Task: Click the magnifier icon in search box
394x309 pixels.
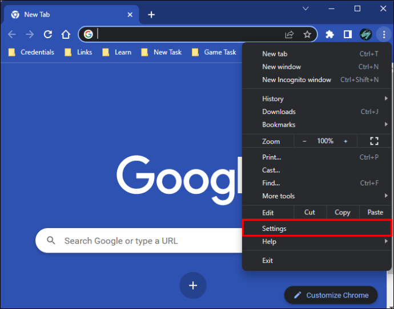Action: 51,240
